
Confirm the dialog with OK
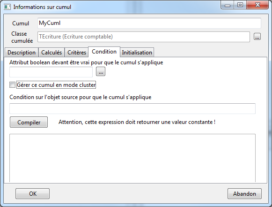coord(33,193)
